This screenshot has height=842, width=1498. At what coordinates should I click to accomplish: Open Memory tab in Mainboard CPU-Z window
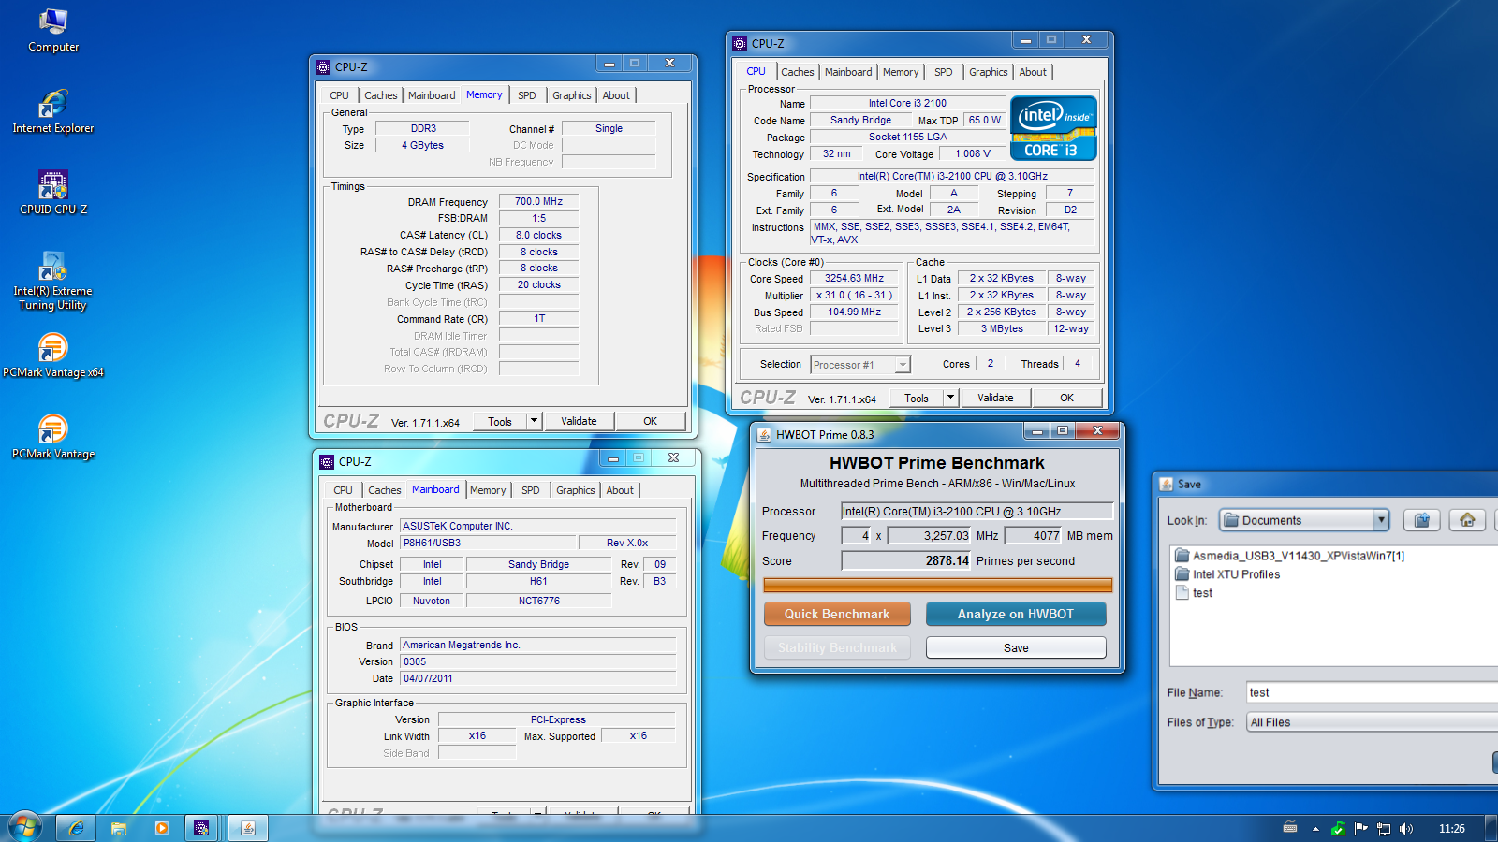tap(488, 490)
